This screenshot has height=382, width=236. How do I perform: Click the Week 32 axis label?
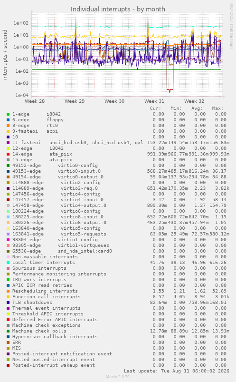click(x=194, y=101)
